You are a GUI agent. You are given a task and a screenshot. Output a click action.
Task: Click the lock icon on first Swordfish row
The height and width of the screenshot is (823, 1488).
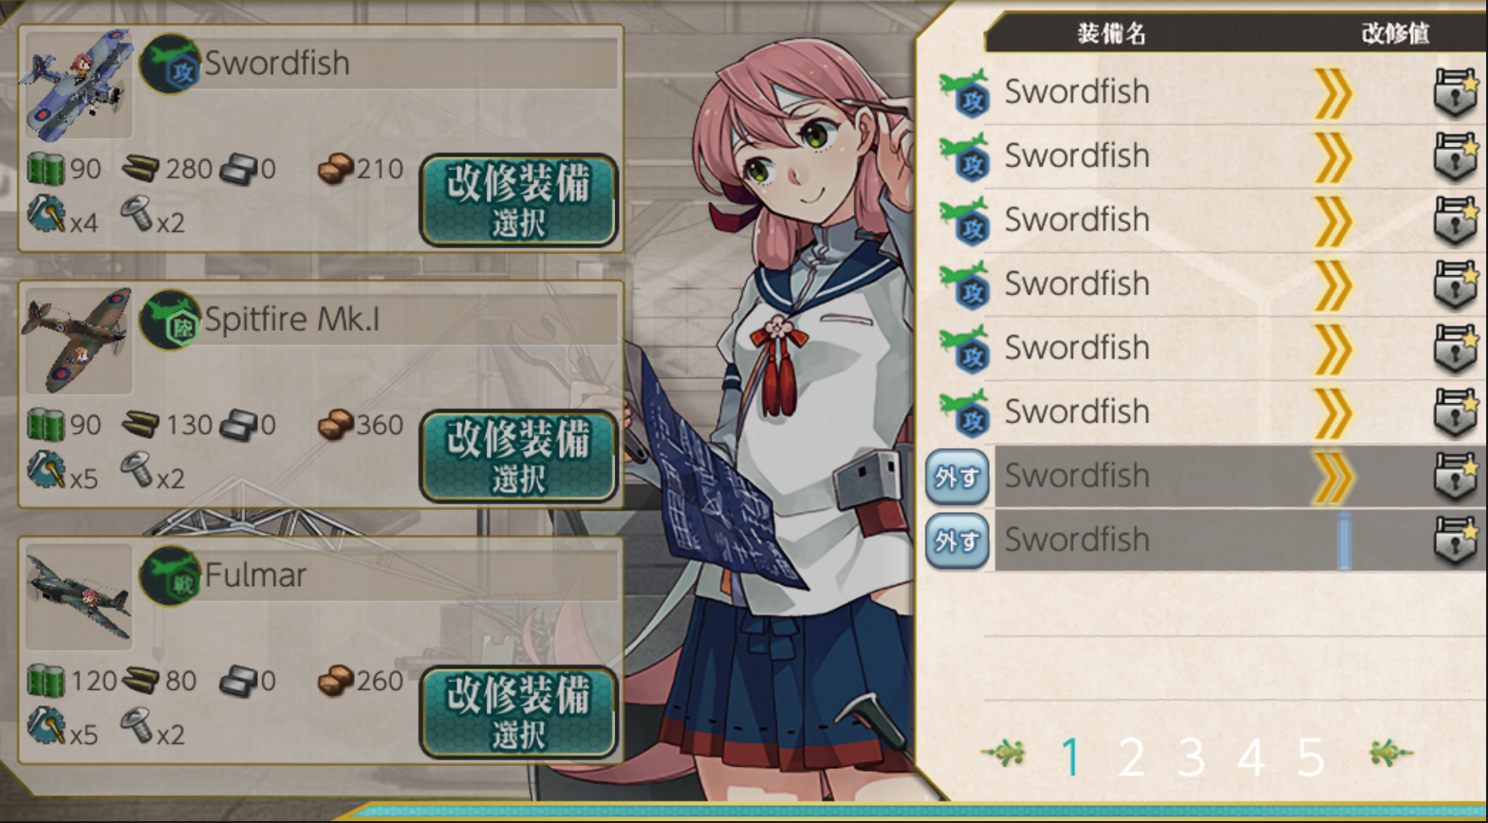pyautogui.click(x=1456, y=92)
